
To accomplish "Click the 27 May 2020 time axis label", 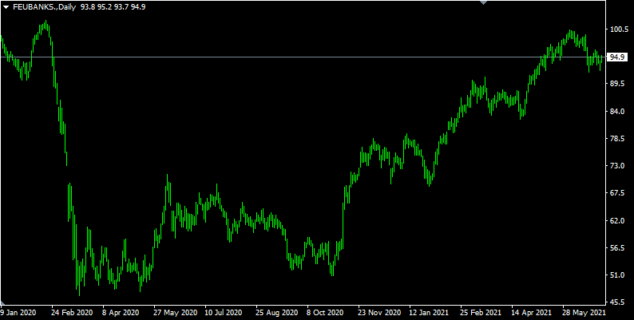I will (x=175, y=313).
